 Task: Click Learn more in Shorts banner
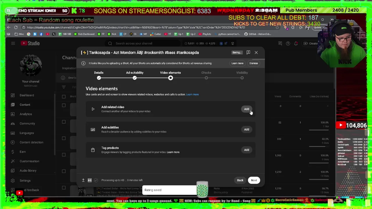pyautogui.click(x=237, y=63)
